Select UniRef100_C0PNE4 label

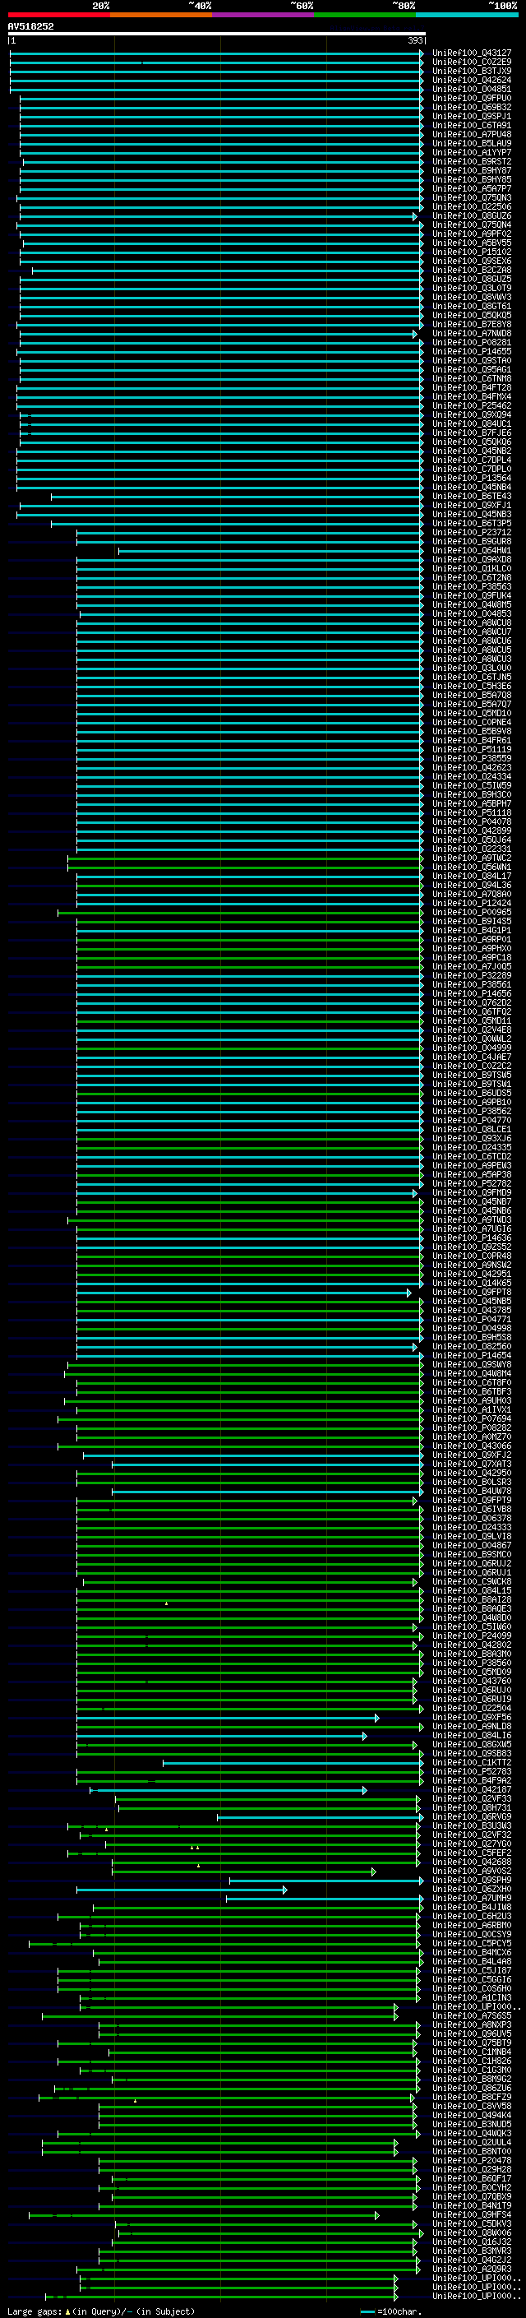pos(472,722)
